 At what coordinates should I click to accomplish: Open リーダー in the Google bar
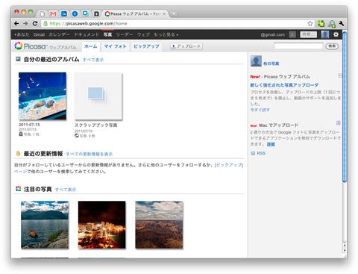[x=124, y=34]
